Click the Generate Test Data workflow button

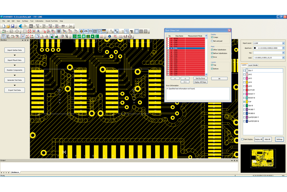pos(15,80)
